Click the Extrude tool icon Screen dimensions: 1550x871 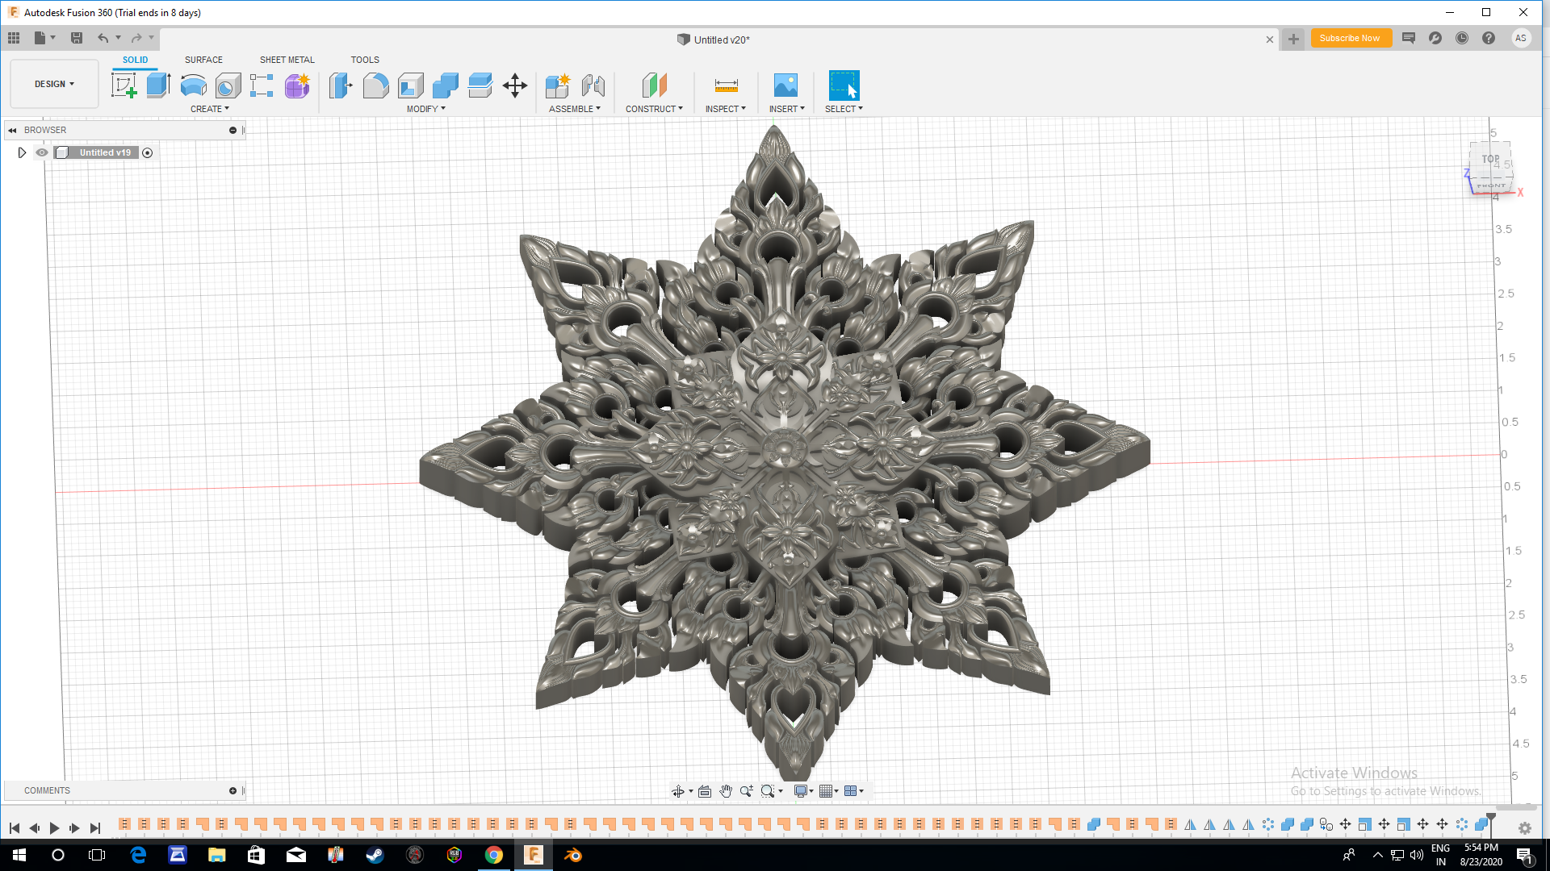tap(158, 85)
